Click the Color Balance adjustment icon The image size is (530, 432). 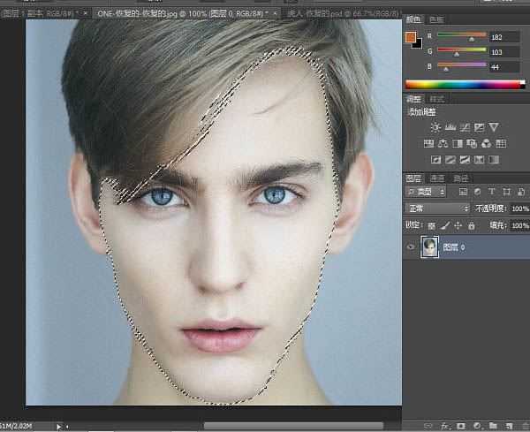[443, 143]
